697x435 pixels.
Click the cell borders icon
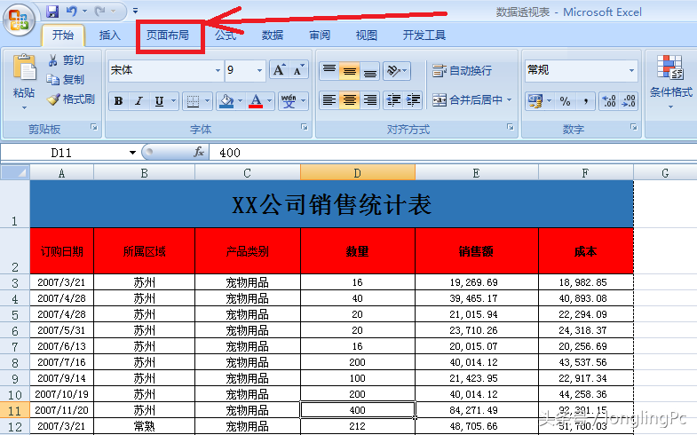pos(193,101)
